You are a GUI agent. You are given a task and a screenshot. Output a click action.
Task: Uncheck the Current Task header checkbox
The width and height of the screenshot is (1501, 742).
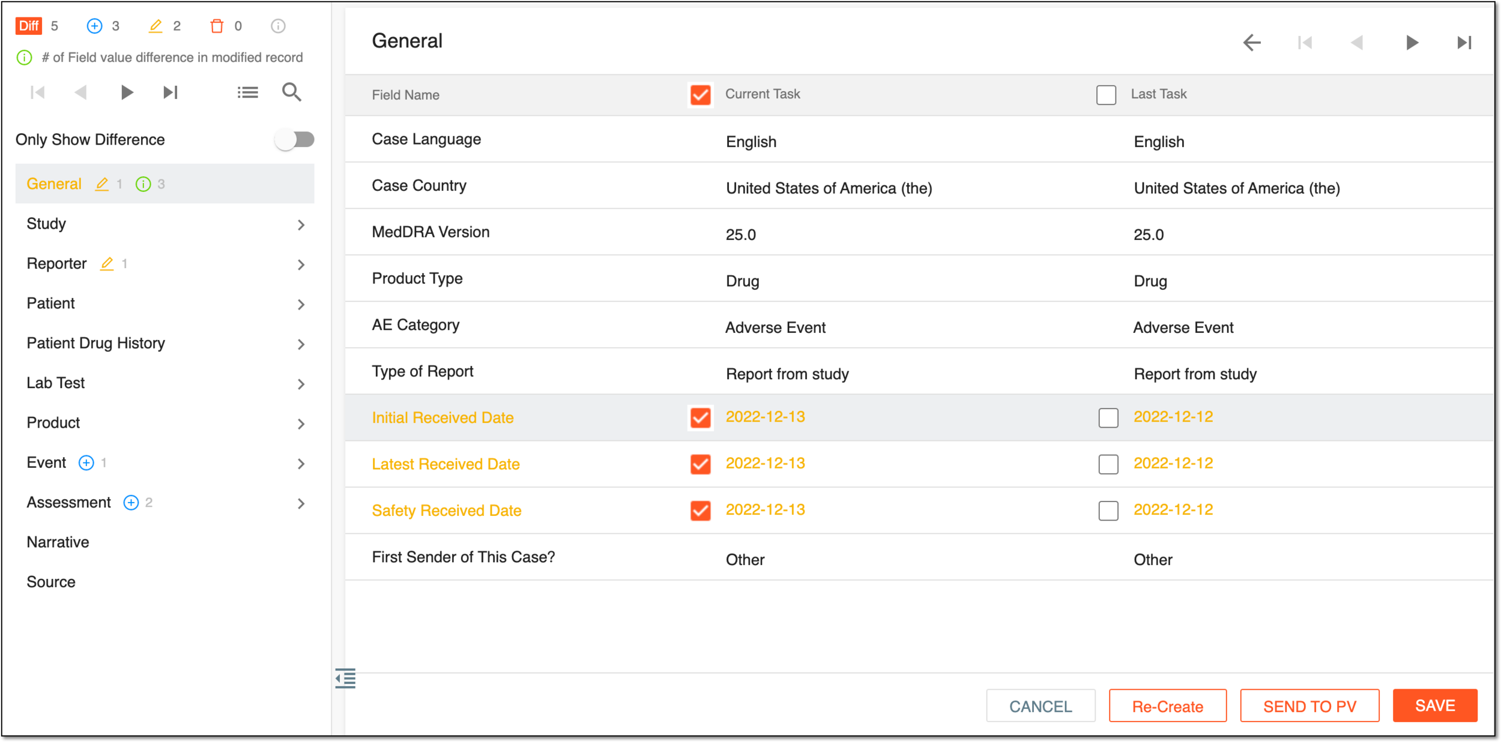[700, 95]
